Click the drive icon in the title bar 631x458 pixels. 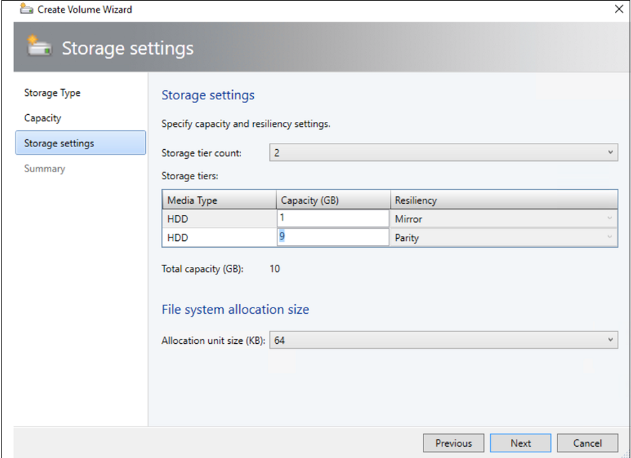pos(27,9)
